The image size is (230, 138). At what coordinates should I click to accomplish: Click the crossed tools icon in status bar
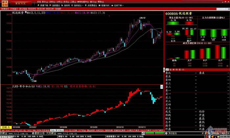click(x=143, y=133)
